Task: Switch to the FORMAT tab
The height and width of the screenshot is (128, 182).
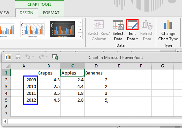Action: click(51, 13)
